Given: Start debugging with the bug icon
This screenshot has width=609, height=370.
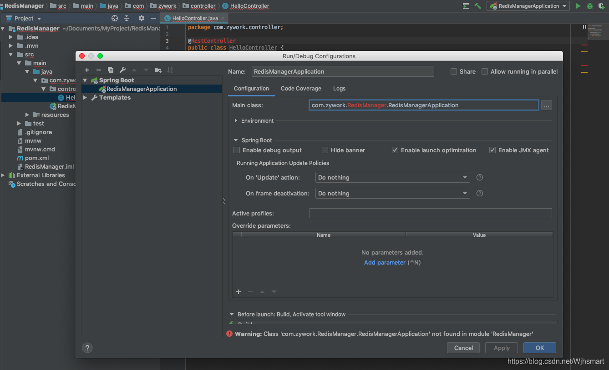Looking at the screenshot, I should coord(589,6).
